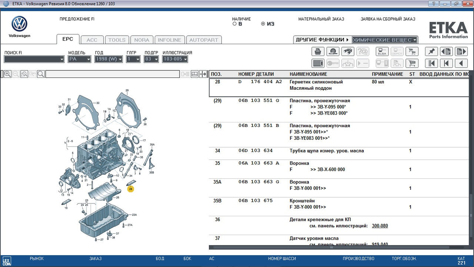474x267 pixels.
Task: Switch to the ACC tab
Action: pyautogui.click(x=92, y=40)
